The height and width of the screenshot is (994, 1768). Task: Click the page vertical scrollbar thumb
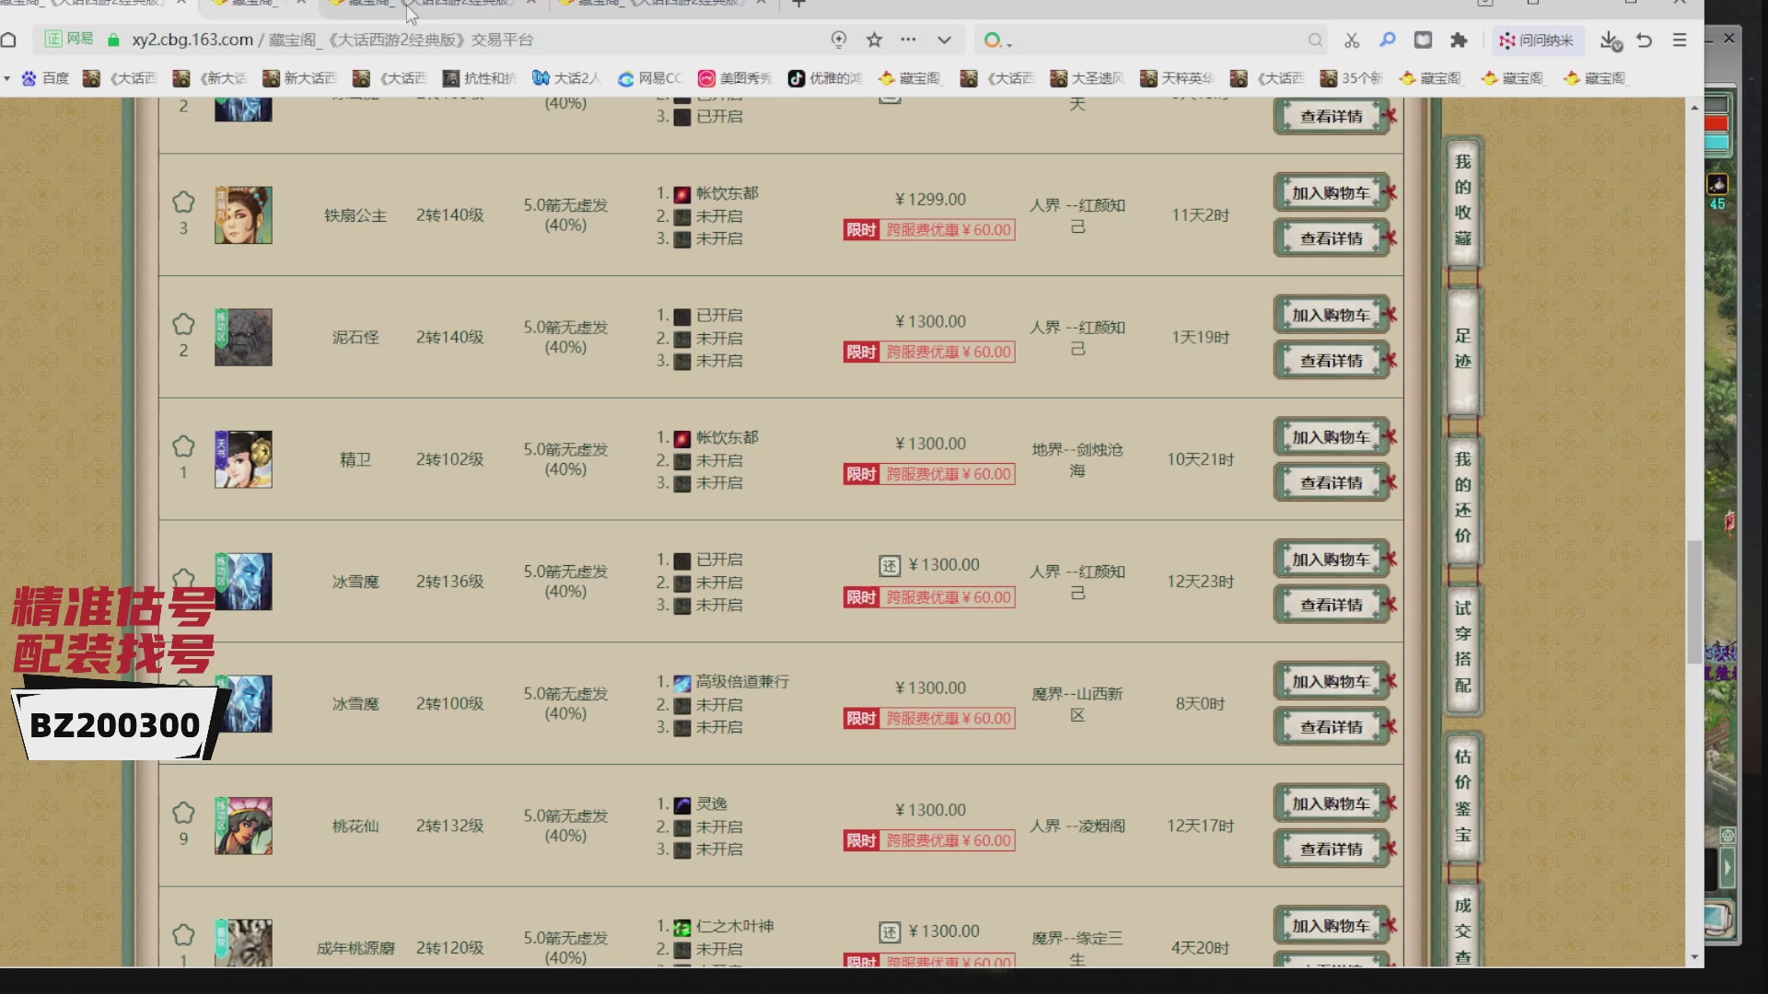pyautogui.click(x=1694, y=602)
